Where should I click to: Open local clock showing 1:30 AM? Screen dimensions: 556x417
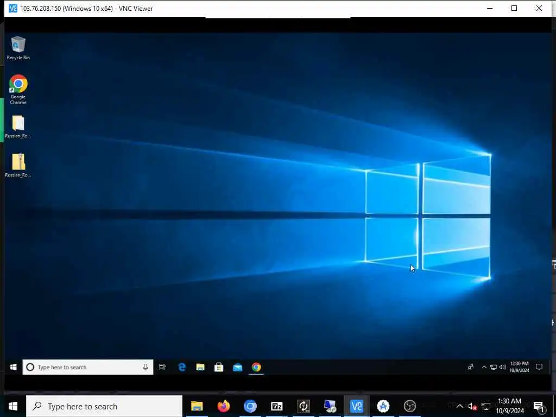click(x=510, y=406)
